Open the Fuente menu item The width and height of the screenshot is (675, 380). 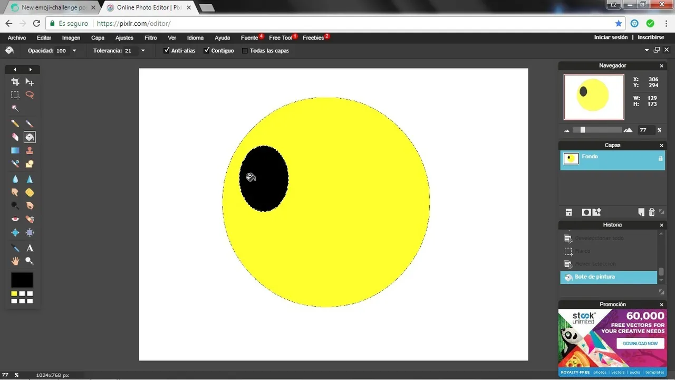tap(249, 37)
